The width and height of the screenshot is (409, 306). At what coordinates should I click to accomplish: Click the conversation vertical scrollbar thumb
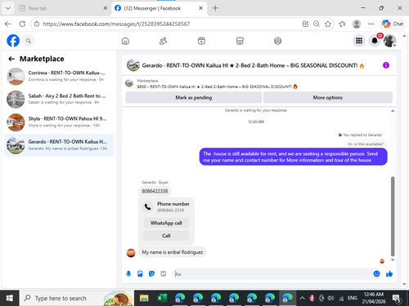pos(393,216)
